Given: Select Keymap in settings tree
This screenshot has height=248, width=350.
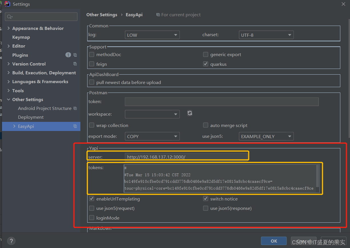Looking at the screenshot, I should point(21,37).
